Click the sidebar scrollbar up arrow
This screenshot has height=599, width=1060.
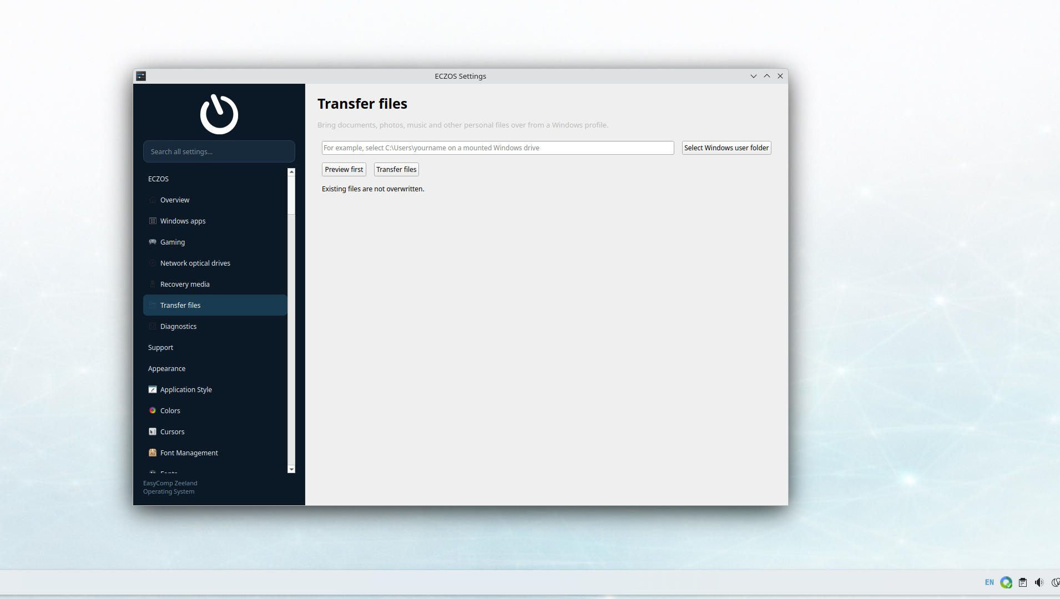(291, 172)
